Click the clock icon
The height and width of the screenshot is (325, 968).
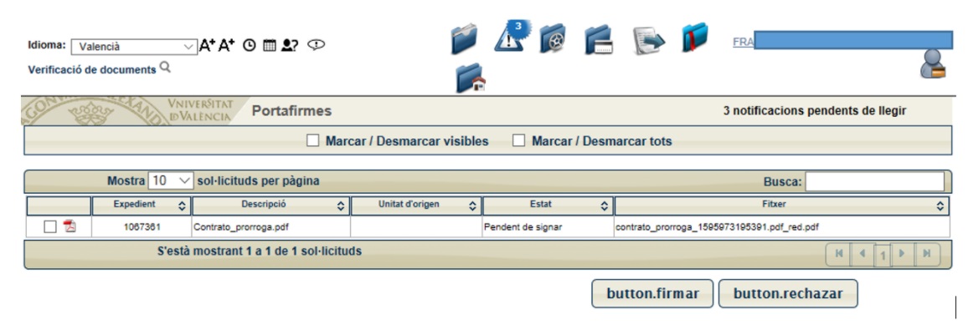tap(250, 45)
